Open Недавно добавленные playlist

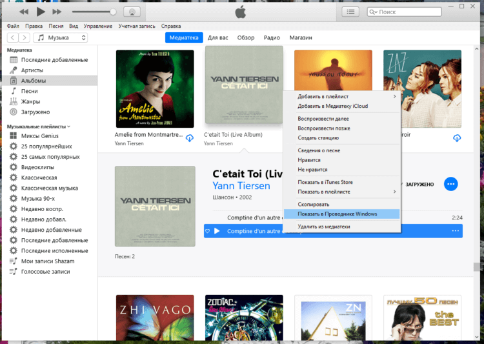click(50, 230)
